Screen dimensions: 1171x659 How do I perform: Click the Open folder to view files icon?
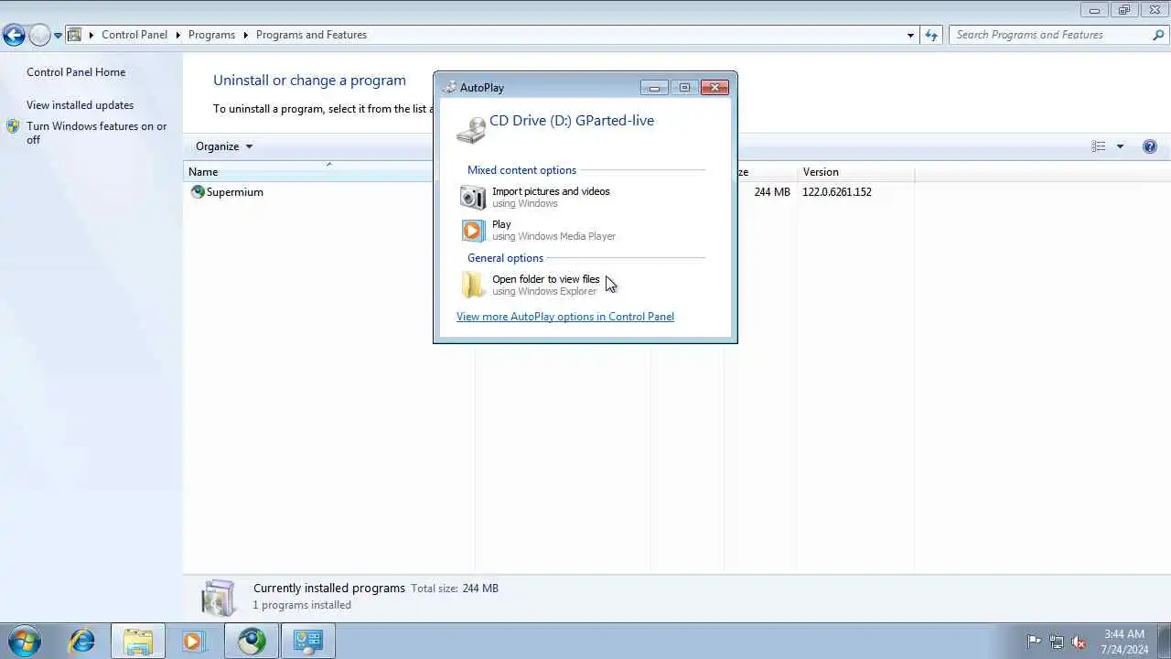click(473, 285)
